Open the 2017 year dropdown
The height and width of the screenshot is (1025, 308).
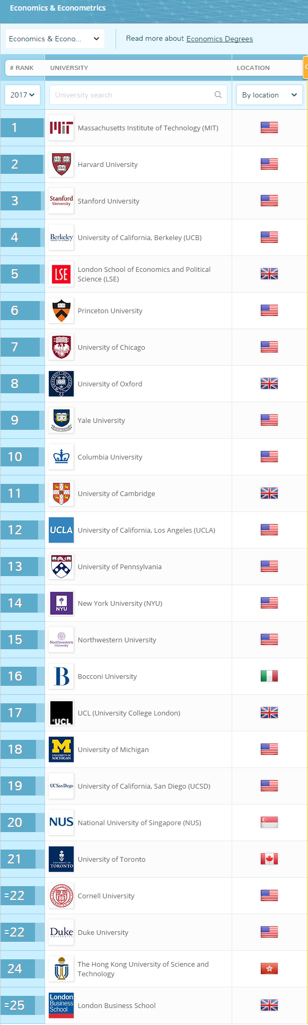click(x=22, y=95)
